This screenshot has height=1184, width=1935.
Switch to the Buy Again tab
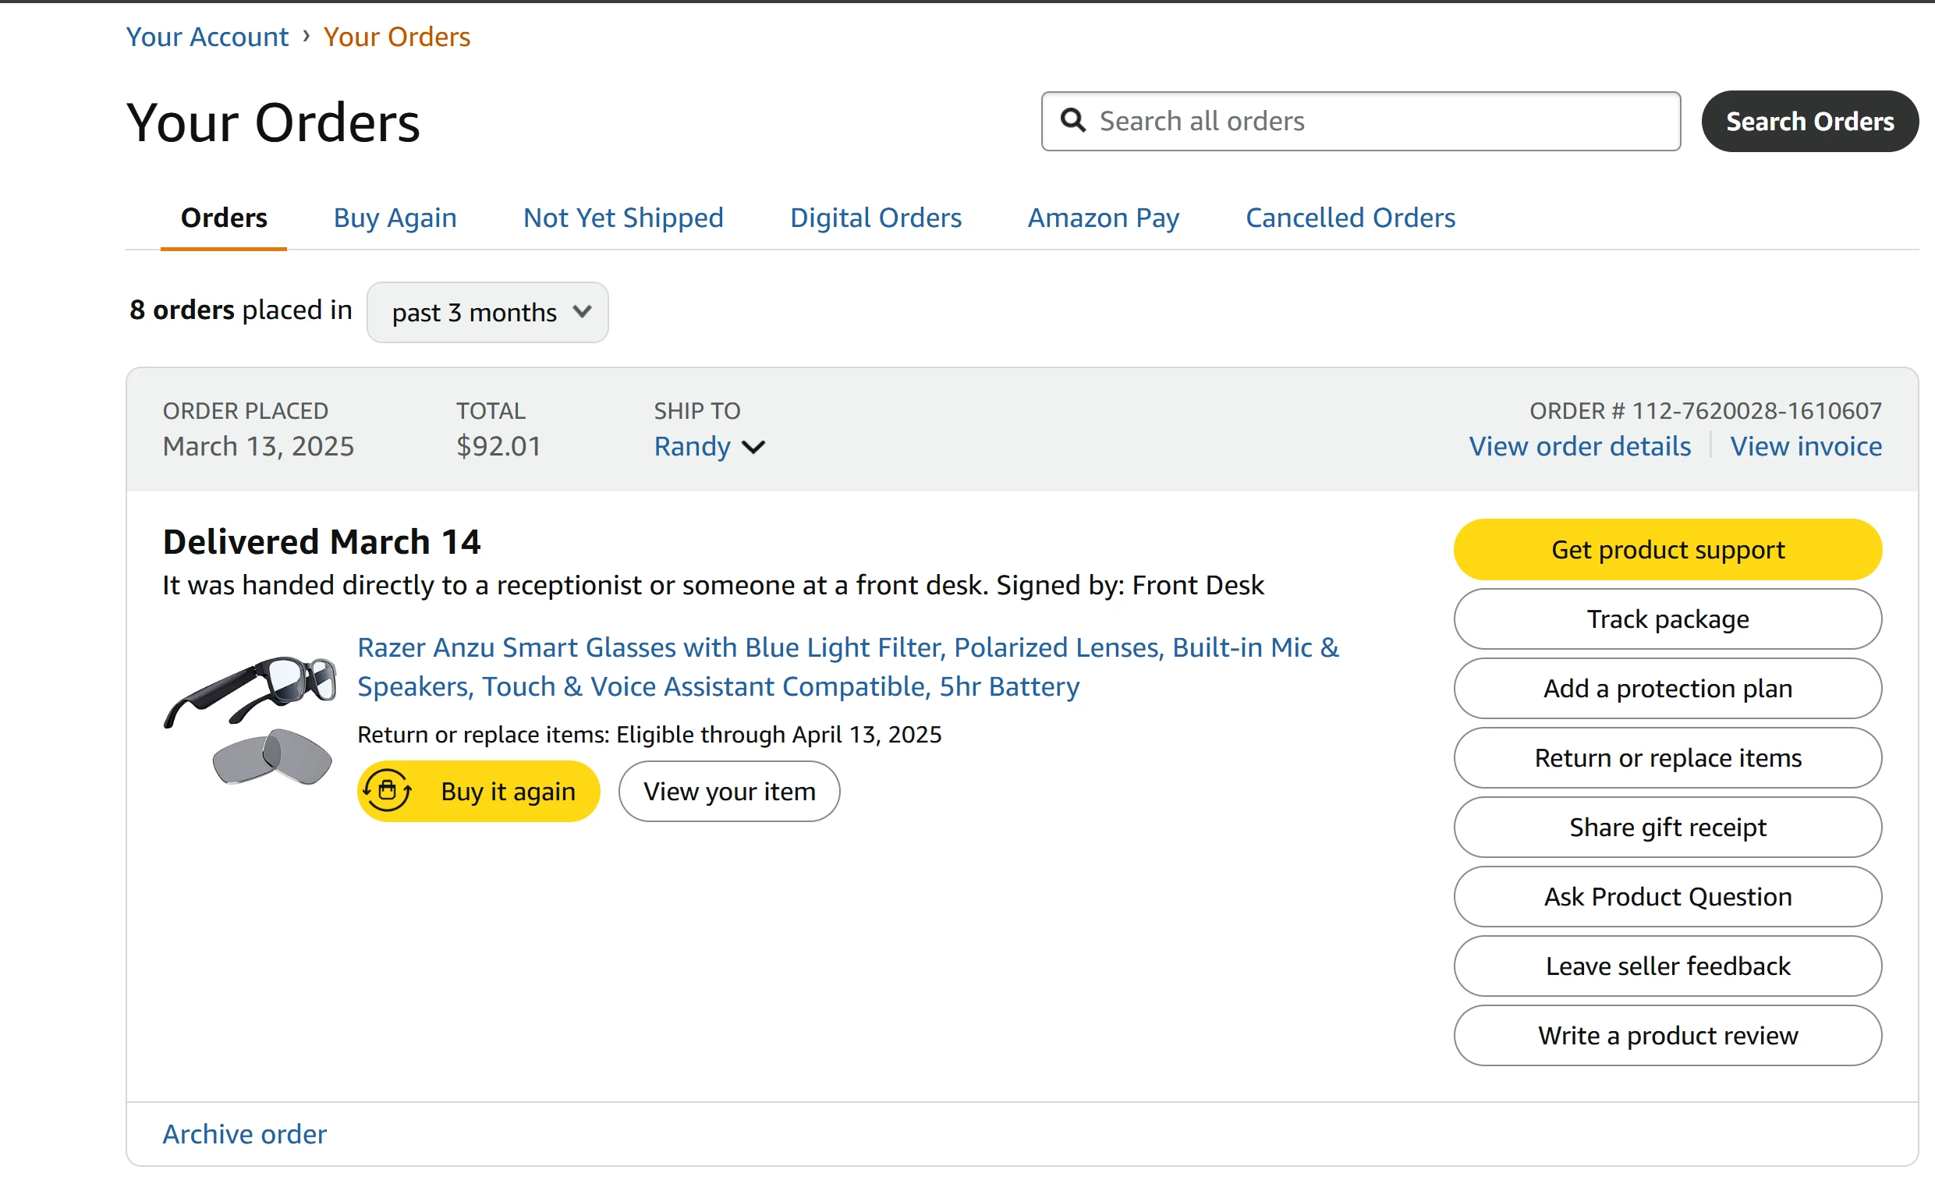tap(395, 218)
